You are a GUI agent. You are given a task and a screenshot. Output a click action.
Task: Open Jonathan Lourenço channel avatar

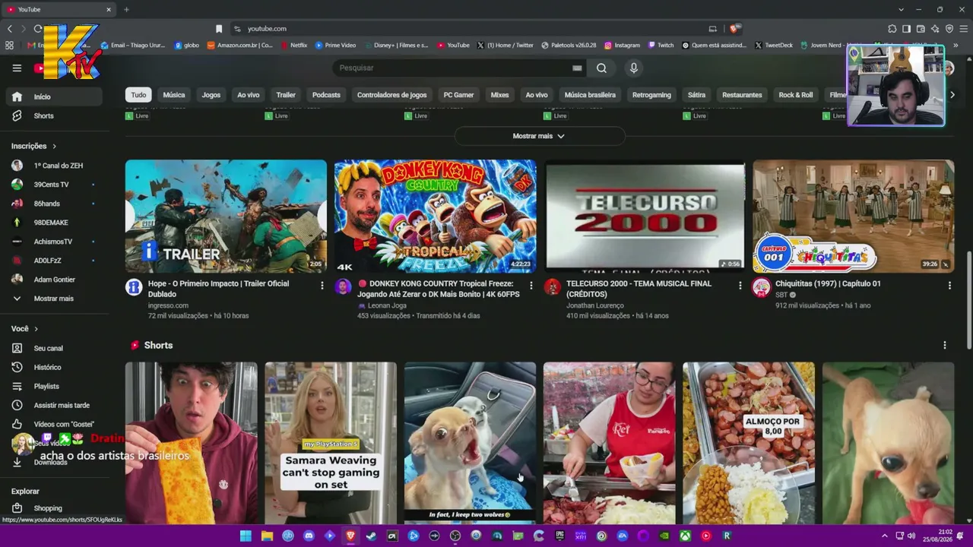(x=553, y=287)
